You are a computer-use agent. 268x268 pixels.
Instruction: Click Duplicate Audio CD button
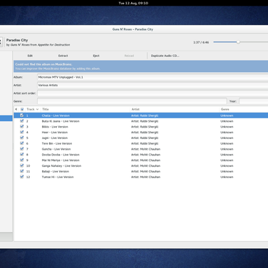(165, 56)
